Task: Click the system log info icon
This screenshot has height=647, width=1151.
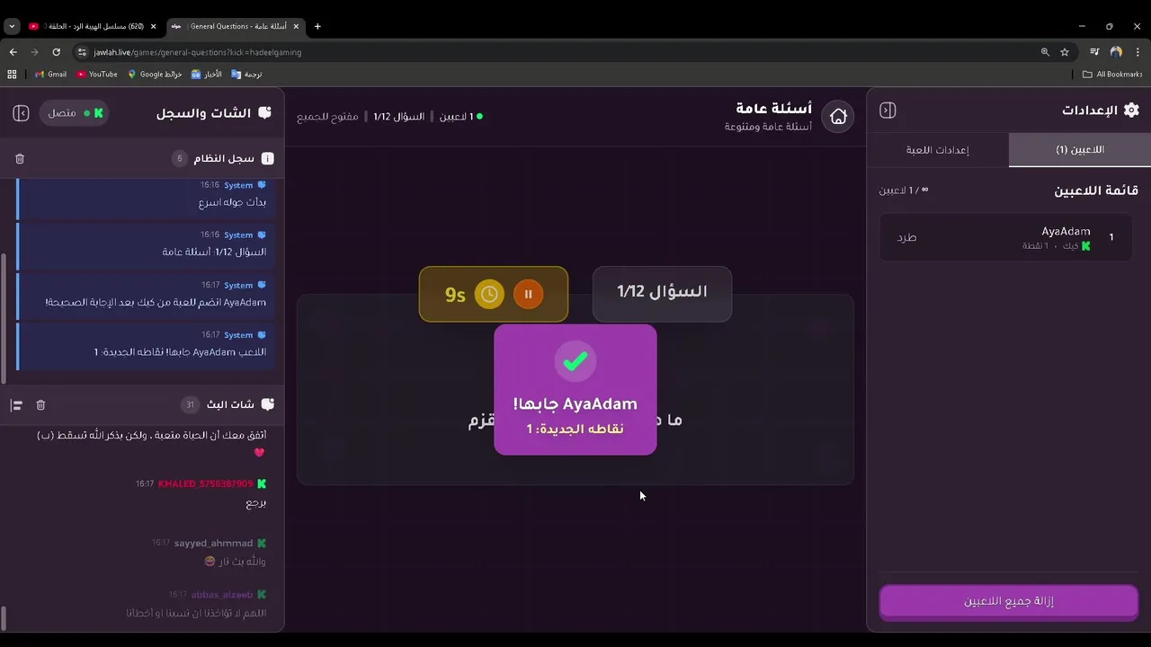Action: pos(267,159)
